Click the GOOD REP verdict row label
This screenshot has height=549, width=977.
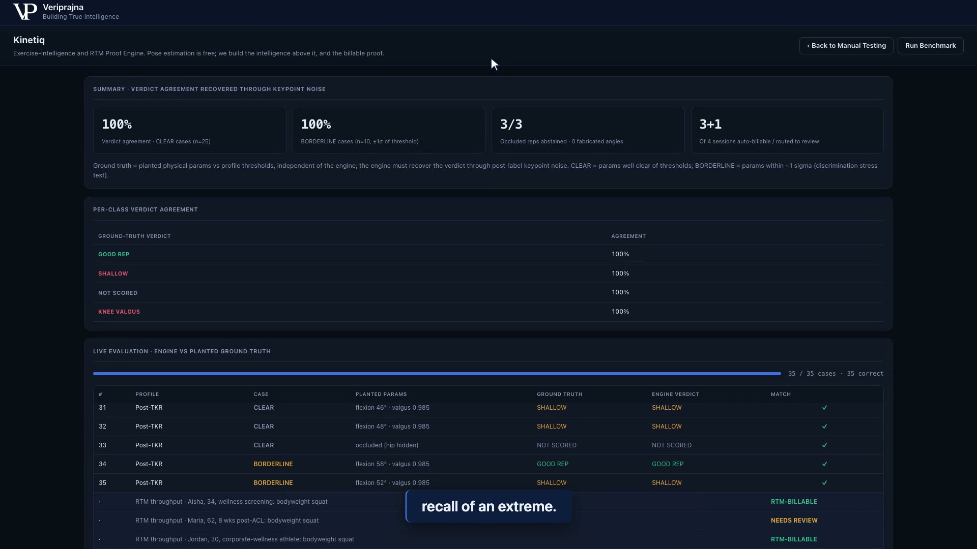pyautogui.click(x=113, y=254)
